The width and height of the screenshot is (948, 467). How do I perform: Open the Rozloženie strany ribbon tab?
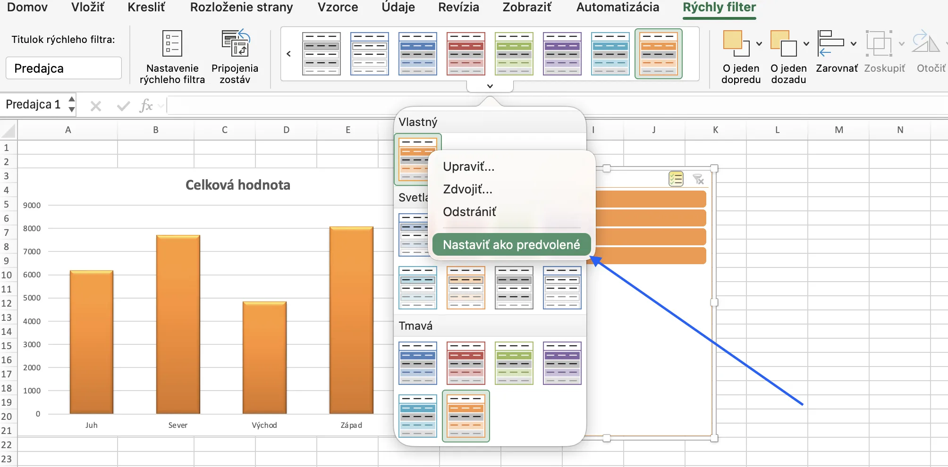coord(241,8)
